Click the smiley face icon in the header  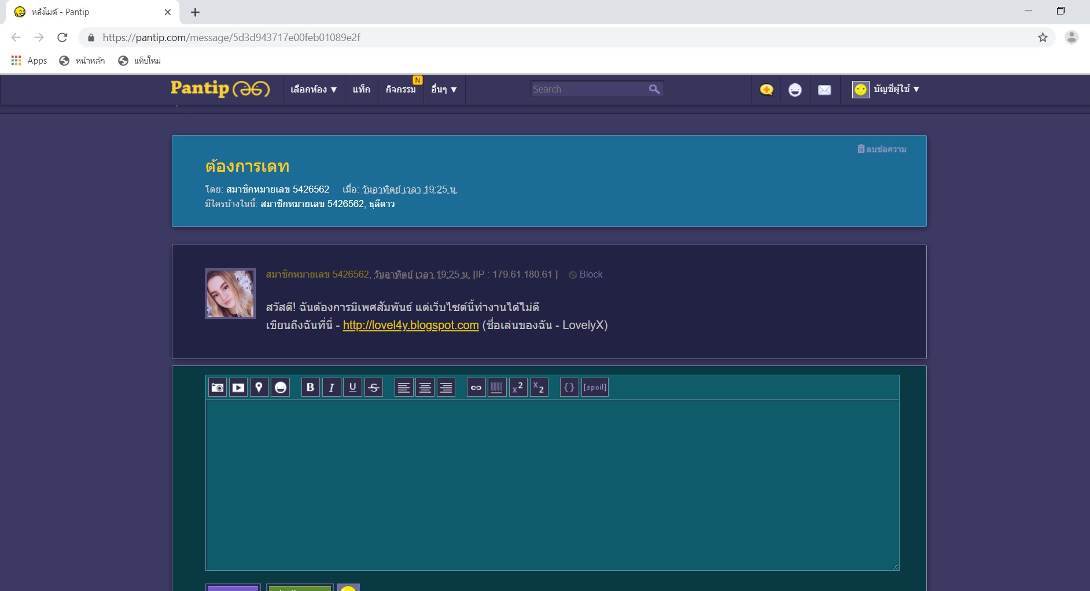point(795,90)
